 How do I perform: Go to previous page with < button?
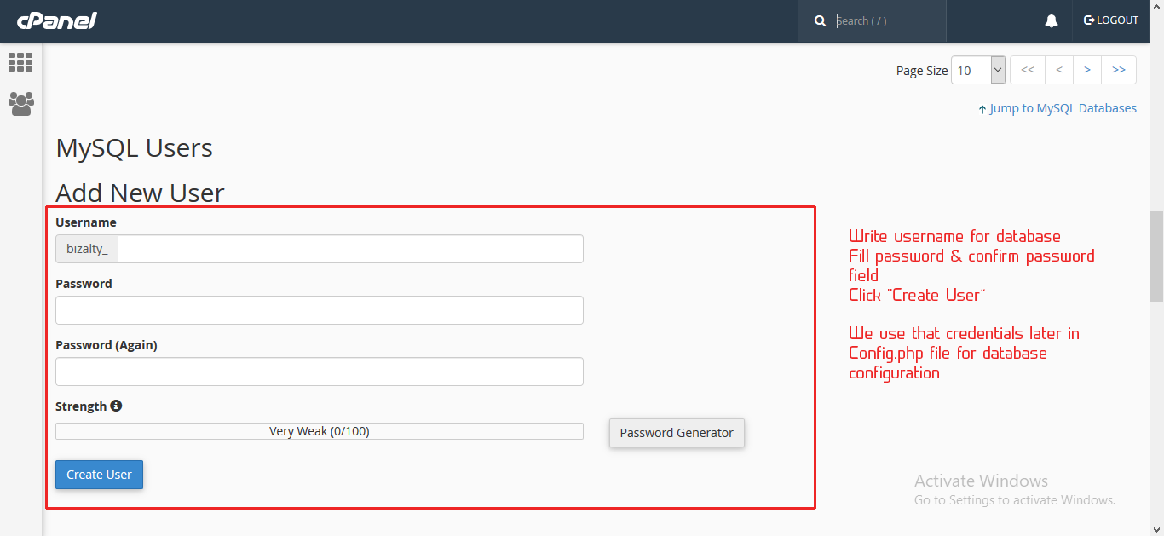click(1059, 70)
